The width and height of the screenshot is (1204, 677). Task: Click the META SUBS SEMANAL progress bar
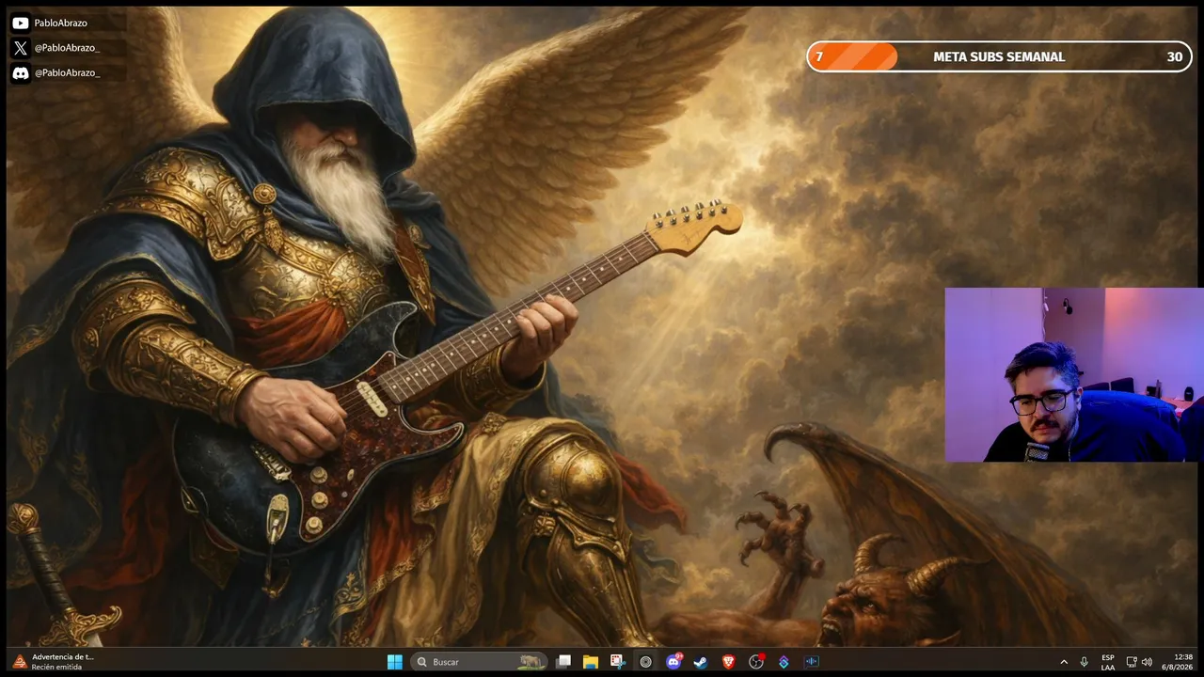pyautogui.click(x=999, y=56)
